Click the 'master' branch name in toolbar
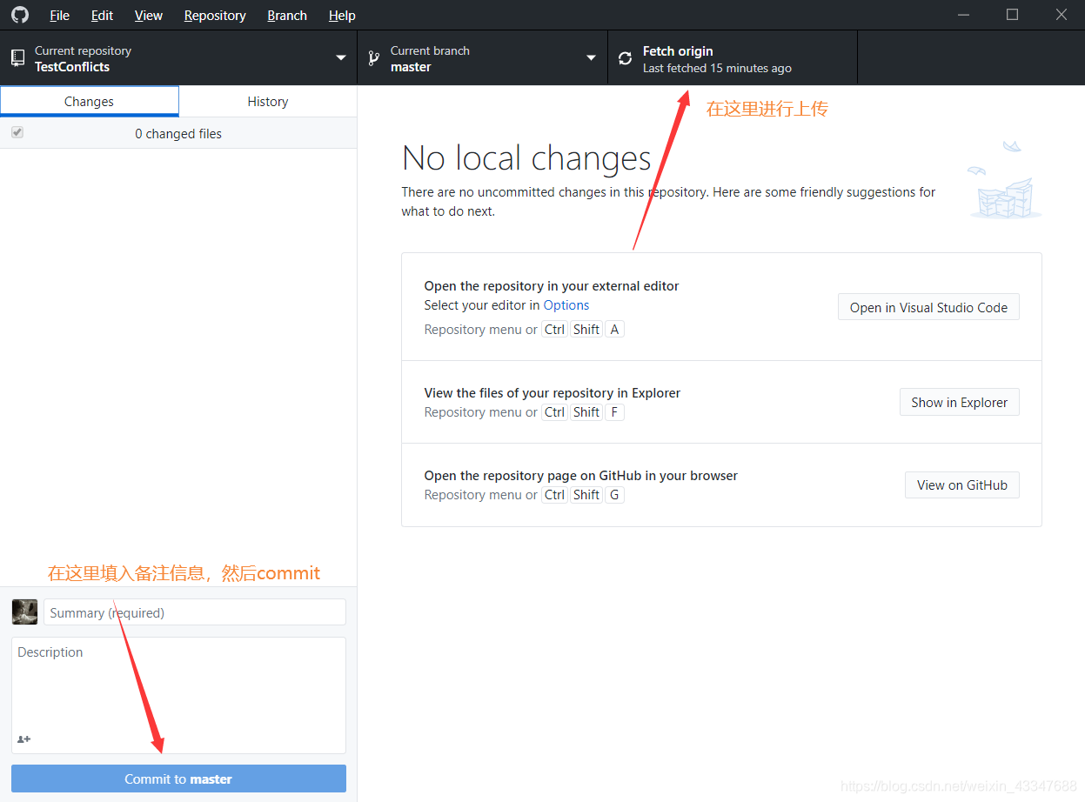Viewport: 1085px width, 802px height. 411,67
